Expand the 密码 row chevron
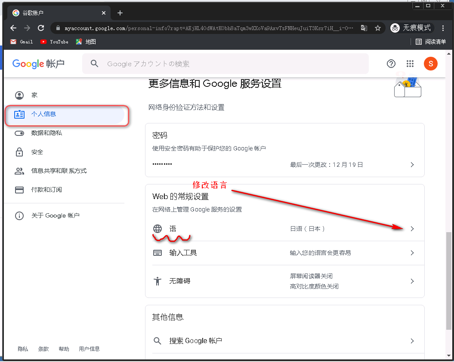454x362 pixels. coord(412,165)
